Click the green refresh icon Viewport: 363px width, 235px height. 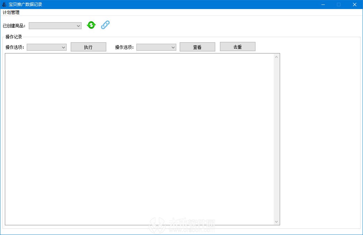pos(91,25)
